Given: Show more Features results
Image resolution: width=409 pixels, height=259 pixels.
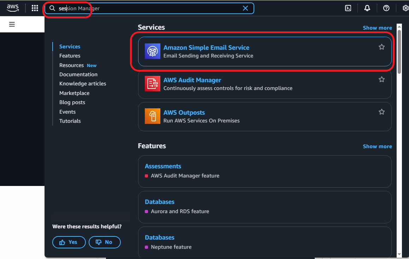Looking at the screenshot, I should pos(377,146).
